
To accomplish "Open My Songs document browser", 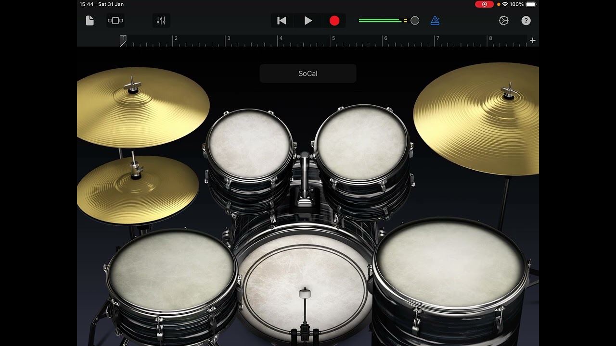I will click(90, 21).
